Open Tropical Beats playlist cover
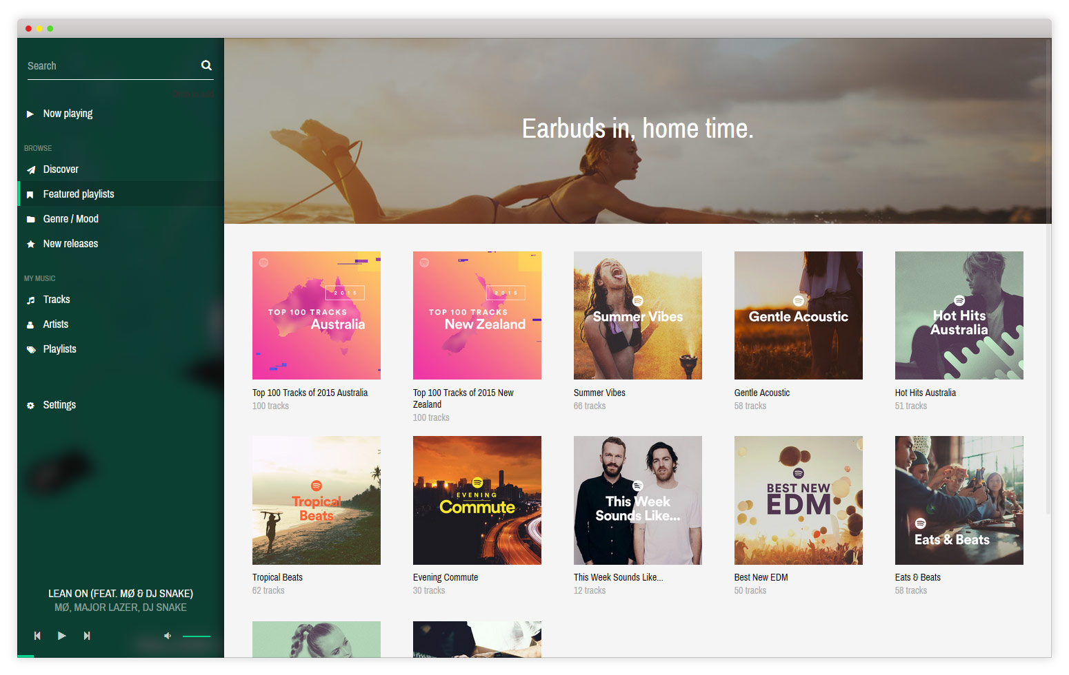 point(317,500)
